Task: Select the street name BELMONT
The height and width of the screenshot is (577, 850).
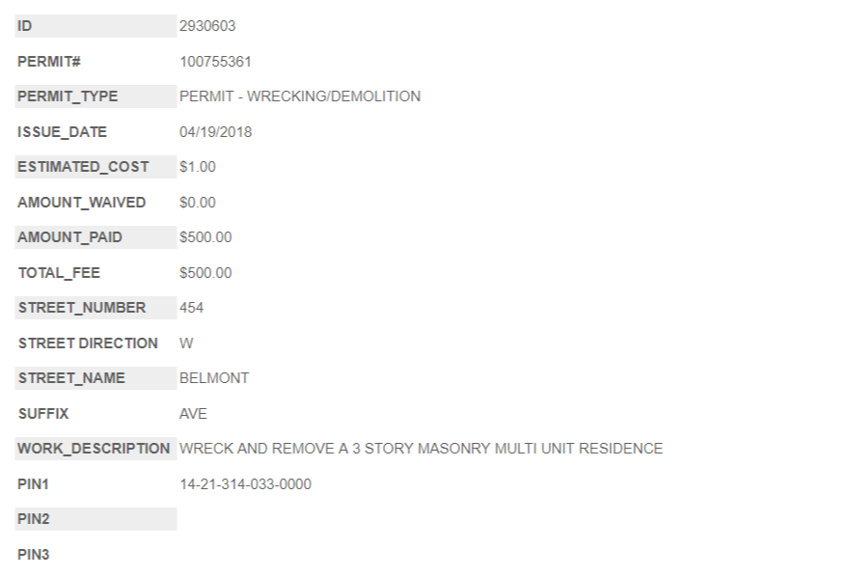Action: coord(214,378)
